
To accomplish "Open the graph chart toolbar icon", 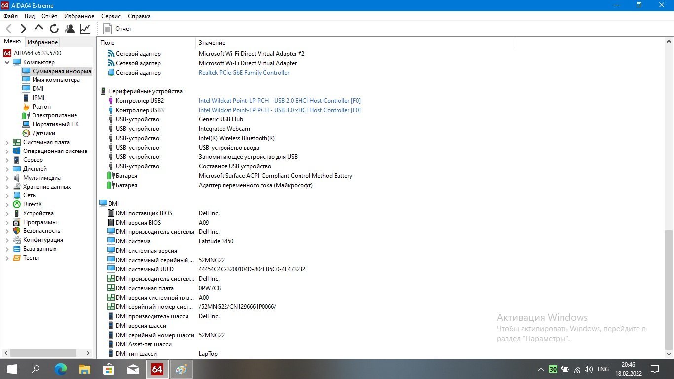I will click(x=85, y=29).
